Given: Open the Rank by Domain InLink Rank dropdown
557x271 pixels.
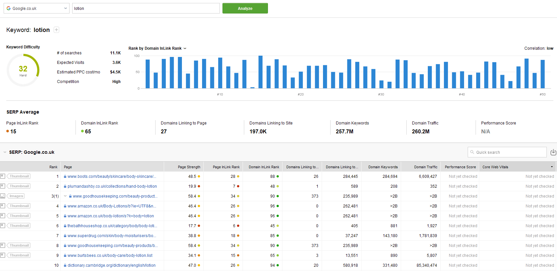Looking at the screenshot, I should (x=157, y=48).
